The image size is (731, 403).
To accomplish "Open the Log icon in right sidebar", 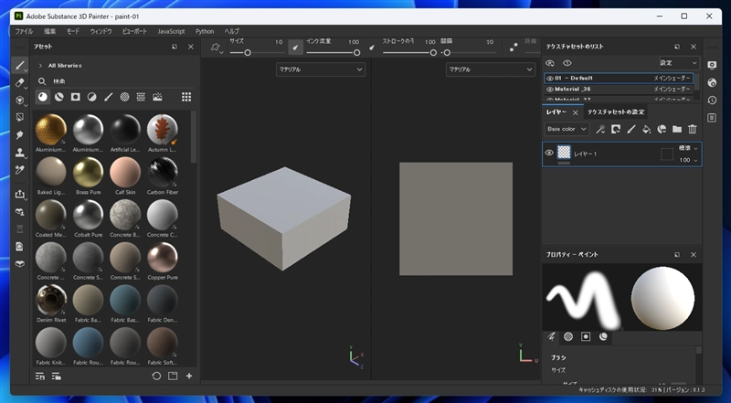I will [x=712, y=118].
